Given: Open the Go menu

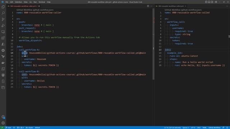Looking at the screenshot, I should pyautogui.click(x=30, y=2).
